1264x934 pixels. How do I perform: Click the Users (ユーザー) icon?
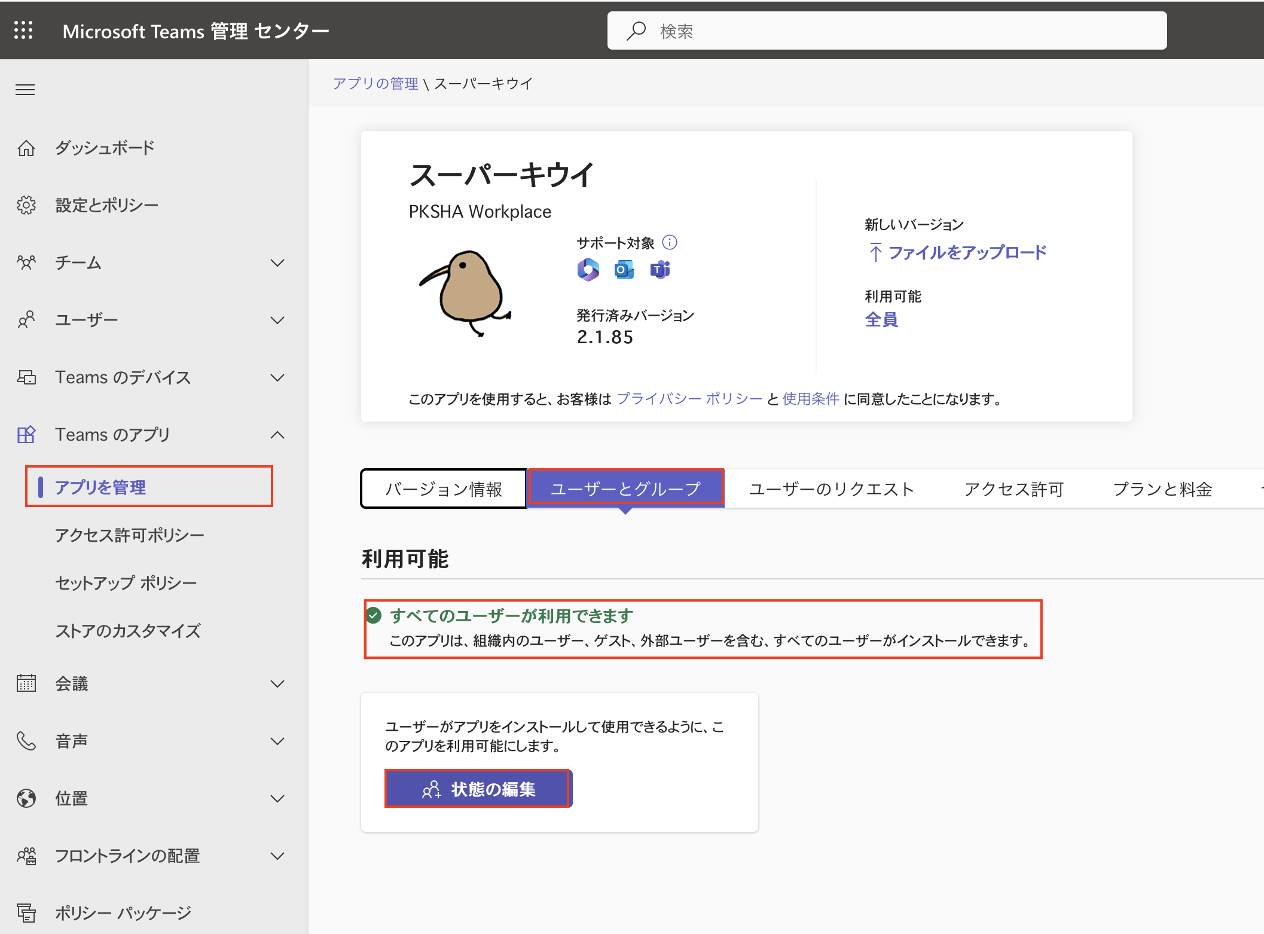coord(26,320)
